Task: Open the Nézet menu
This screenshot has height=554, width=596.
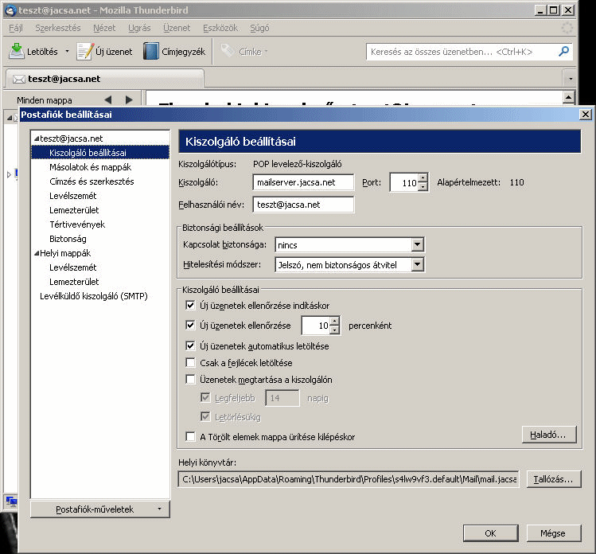Action: click(x=104, y=28)
